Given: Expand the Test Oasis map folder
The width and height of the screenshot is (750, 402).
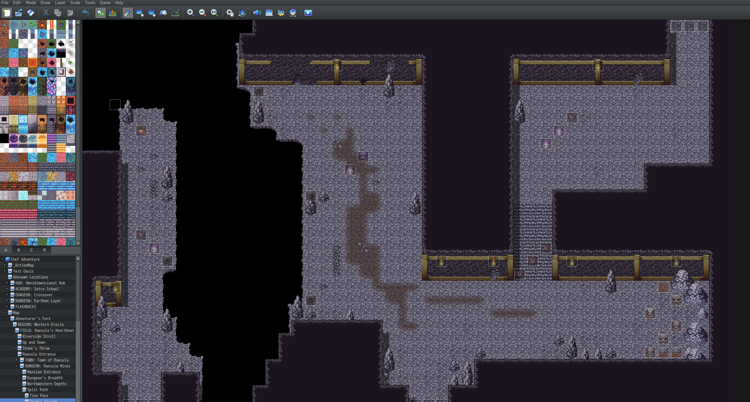Looking at the screenshot, I should [x=4, y=271].
